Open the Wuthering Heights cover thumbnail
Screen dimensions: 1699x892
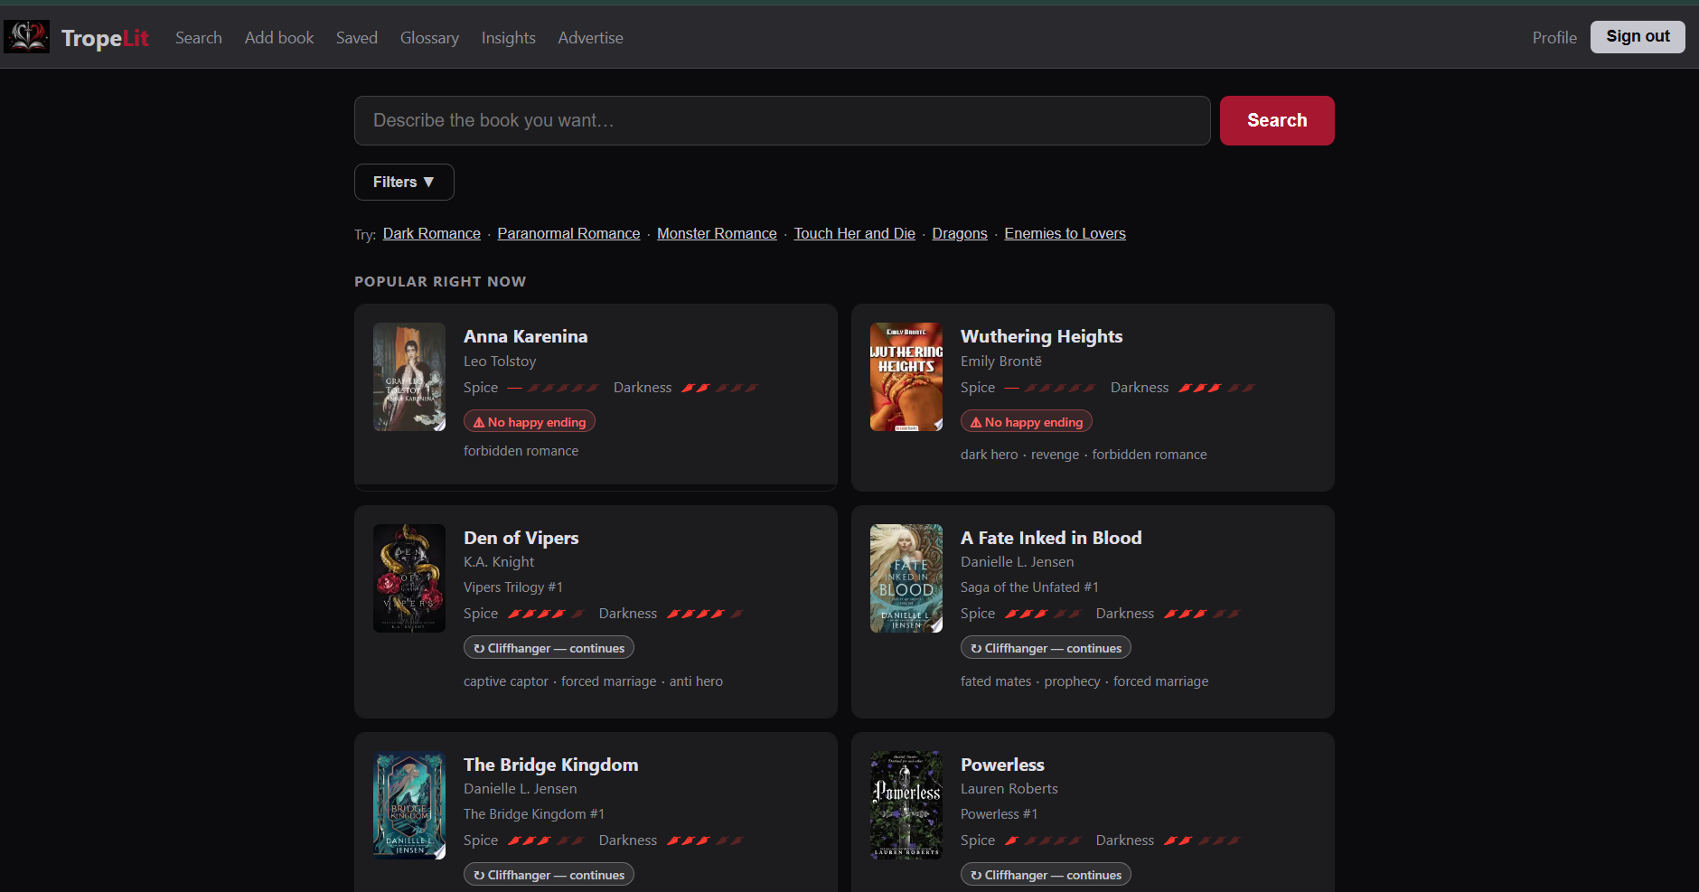(x=906, y=377)
